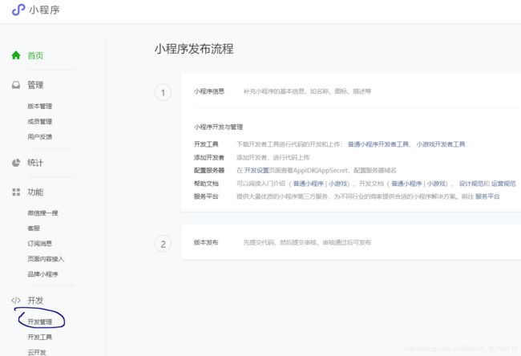This screenshot has height=356, width=521.
Task: Open 订阅消息
Action: [x=40, y=244]
